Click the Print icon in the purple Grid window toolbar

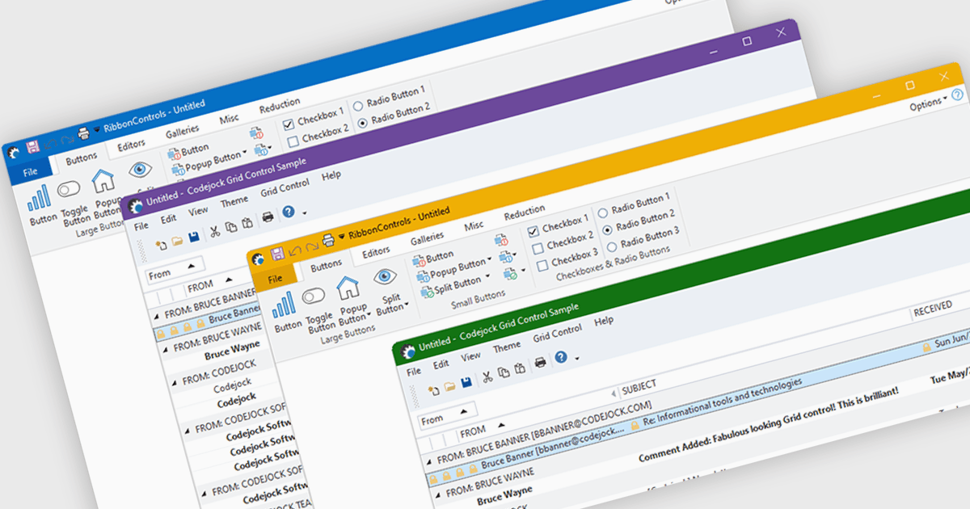[268, 218]
